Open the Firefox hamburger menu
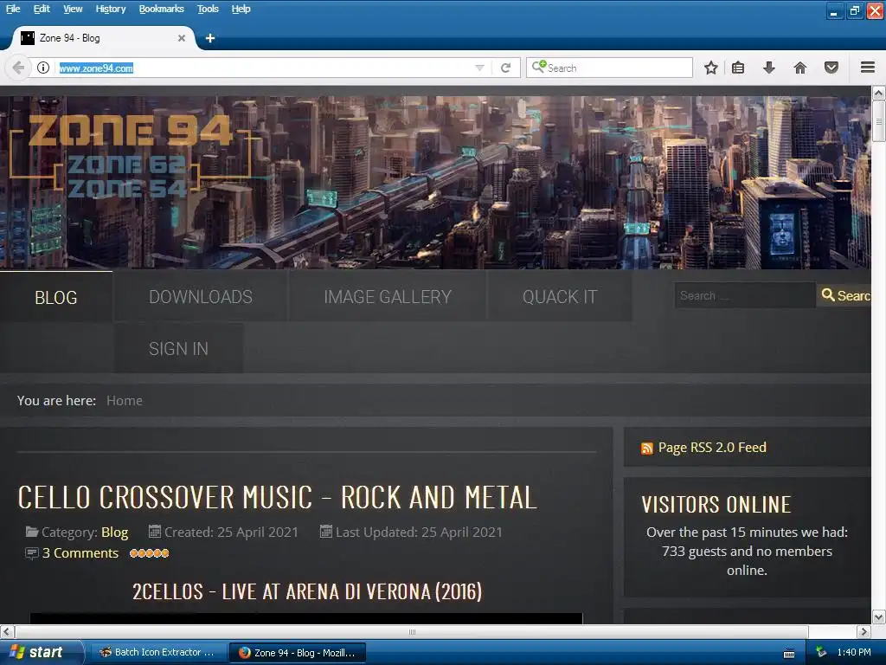Image resolution: width=886 pixels, height=665 pixels. [868, 68]
